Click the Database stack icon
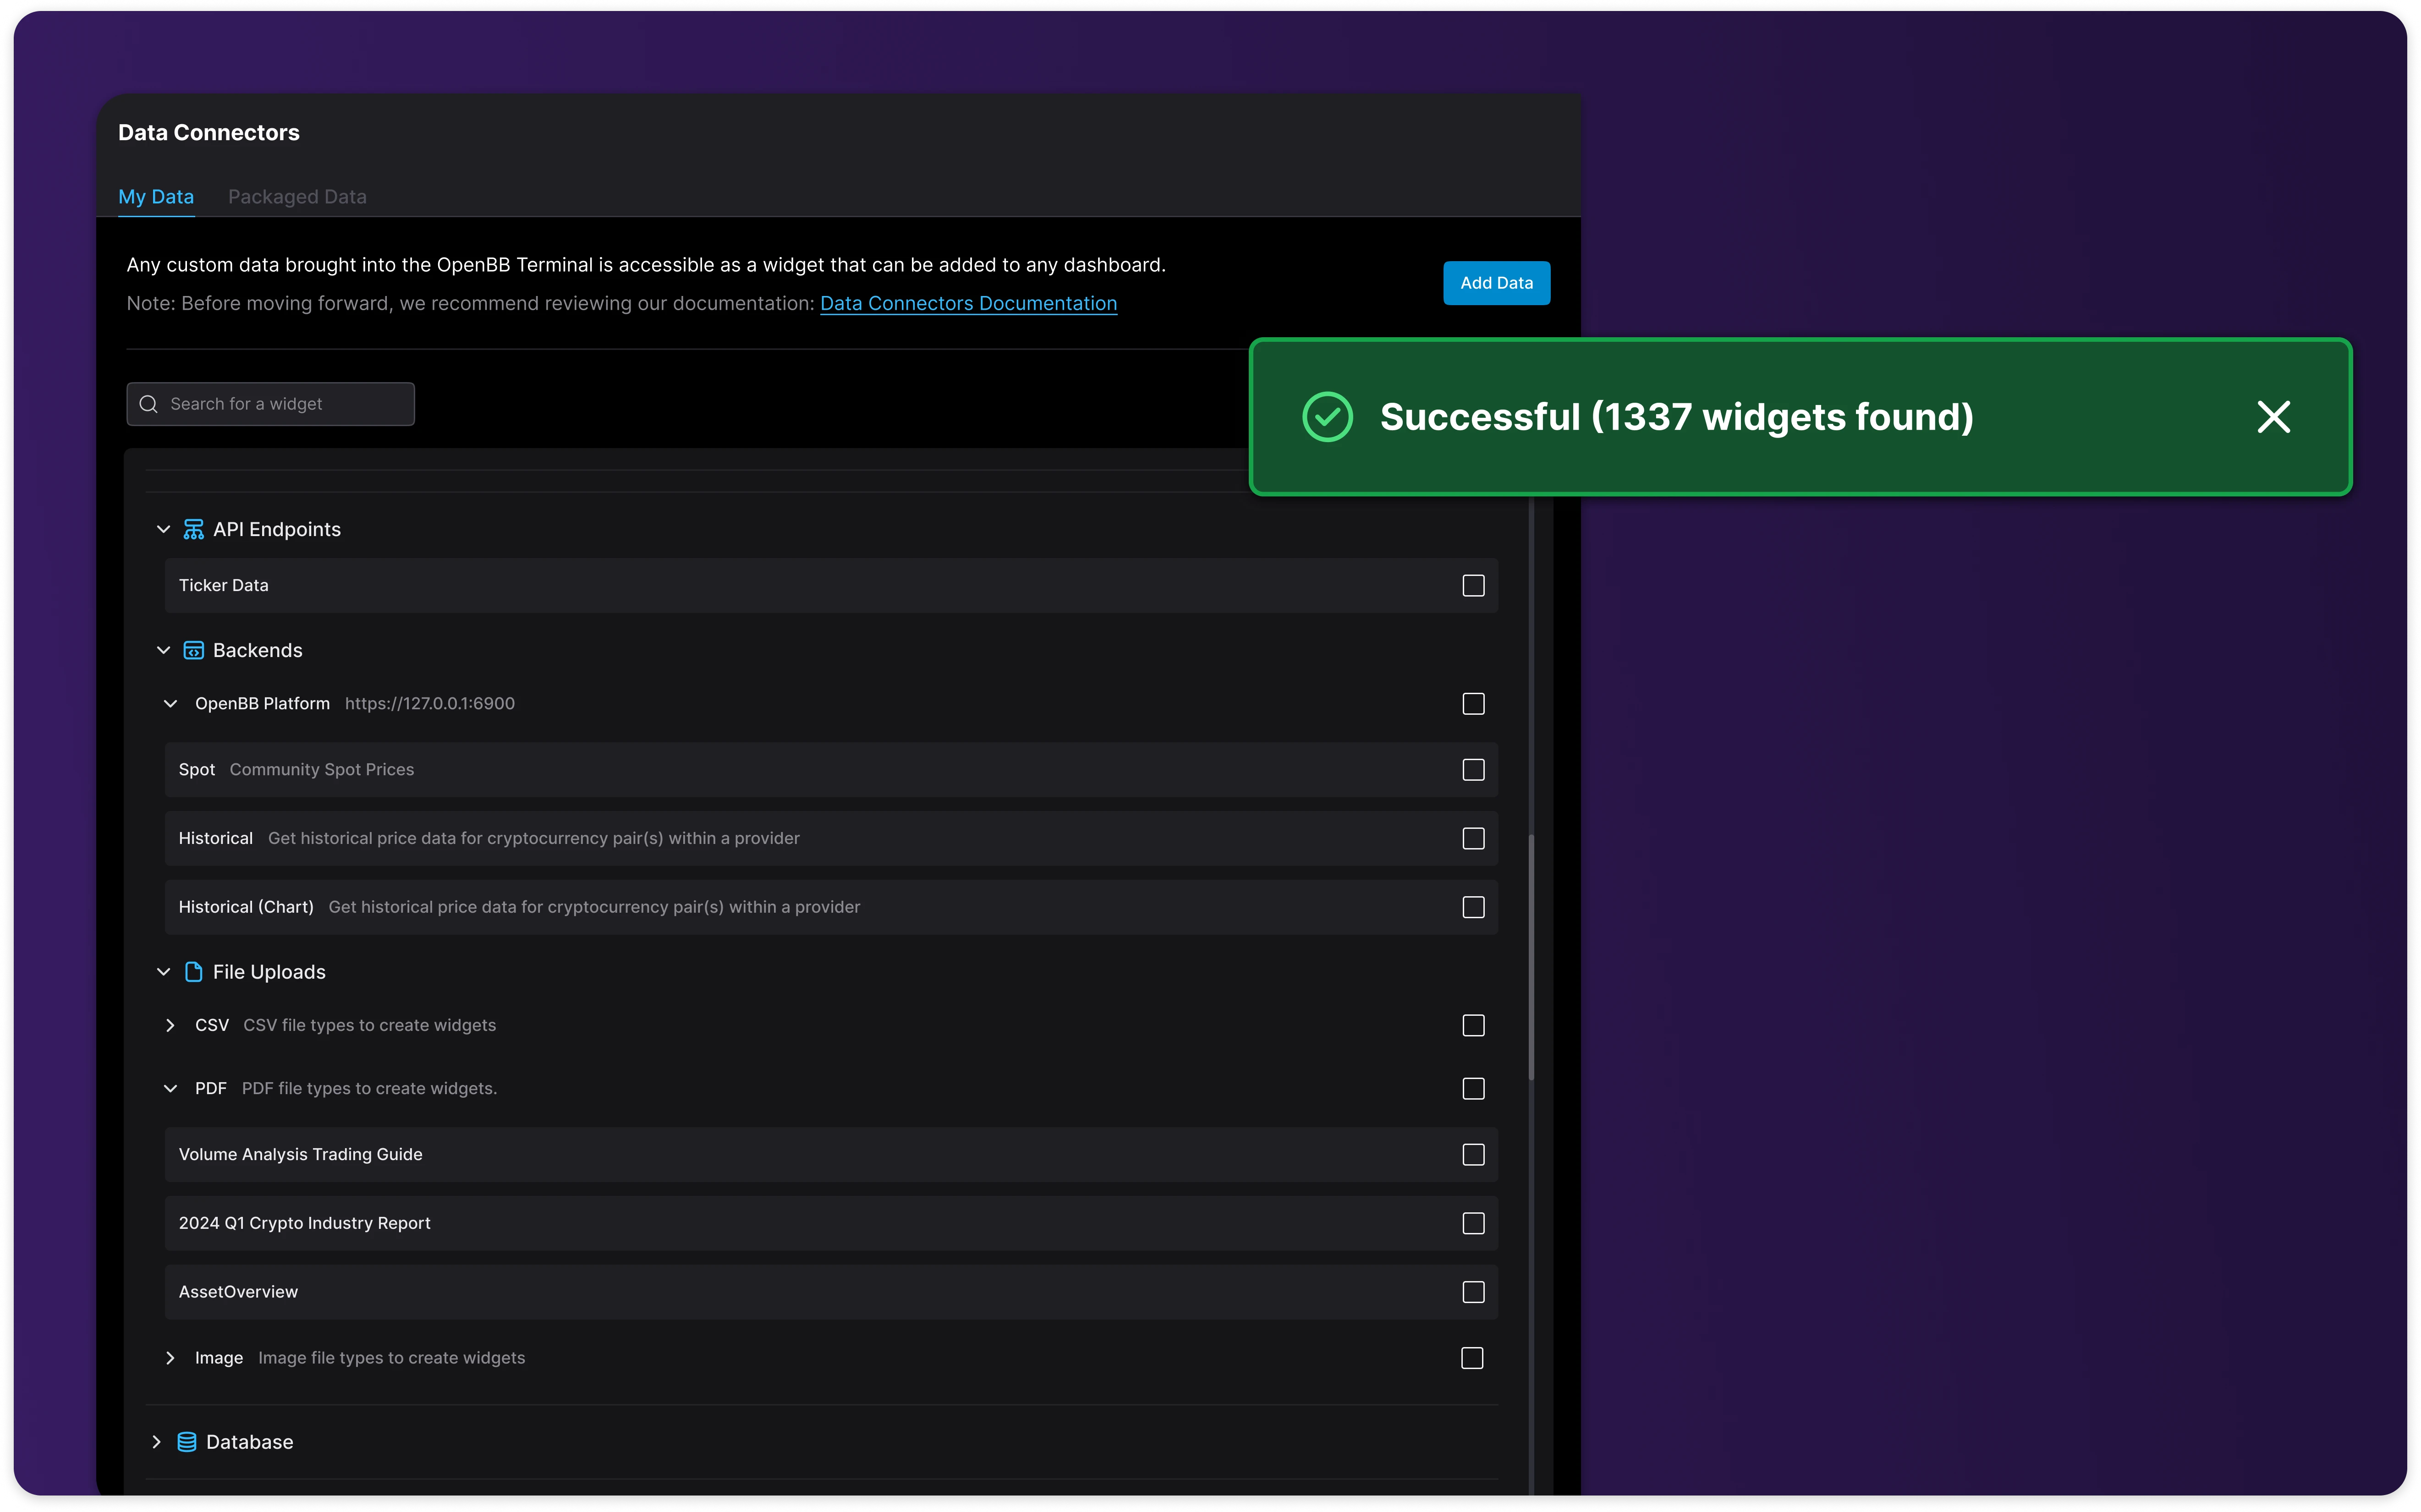The image size is (2421, 1512). (186, 1442)
